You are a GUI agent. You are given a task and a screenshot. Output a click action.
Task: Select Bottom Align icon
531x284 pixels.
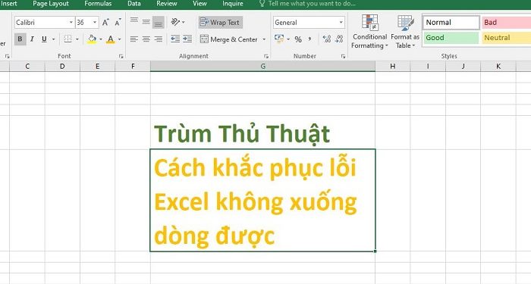point(159,22)
